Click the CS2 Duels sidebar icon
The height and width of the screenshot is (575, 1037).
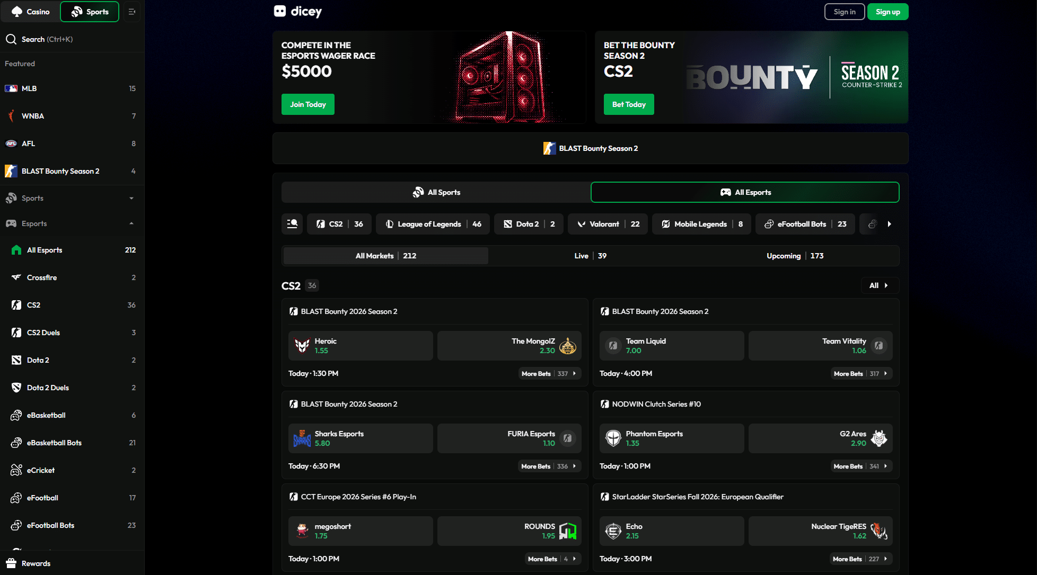click(x=16, y=333)
